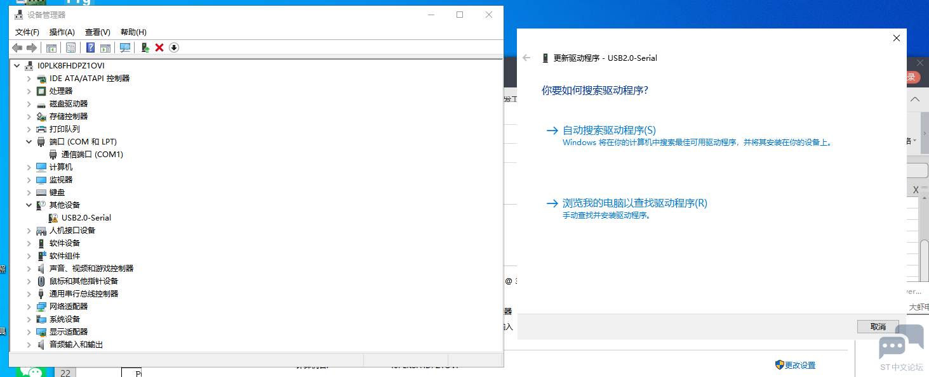Click the Forward arrow in Device Manager toolbar

[x=31, y=48]
